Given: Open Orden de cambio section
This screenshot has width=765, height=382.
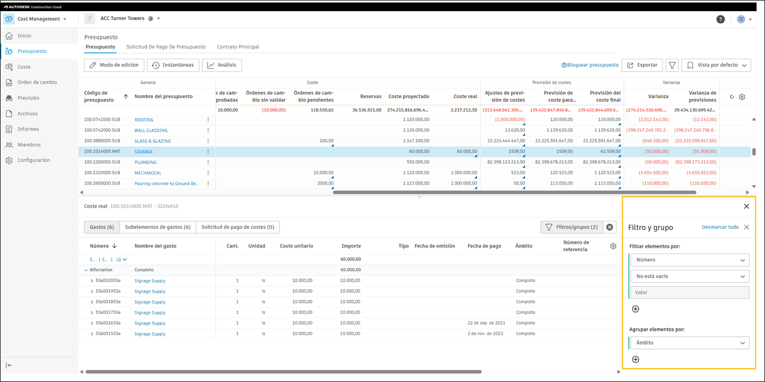Looking at the screenshot, I should point(37,82).
